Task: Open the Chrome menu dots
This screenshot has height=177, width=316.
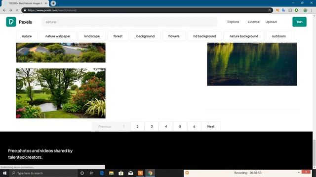Action: [312, 10]
